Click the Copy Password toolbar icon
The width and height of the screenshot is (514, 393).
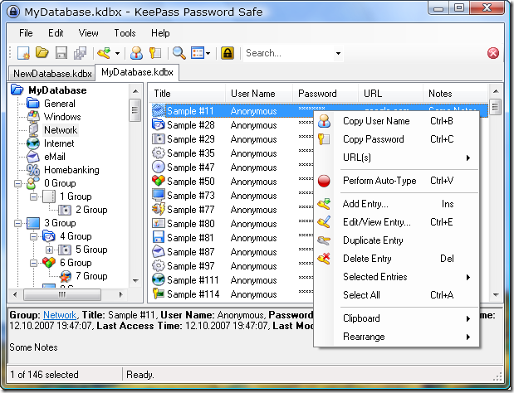pyautogui.click(x=155, y=53)
